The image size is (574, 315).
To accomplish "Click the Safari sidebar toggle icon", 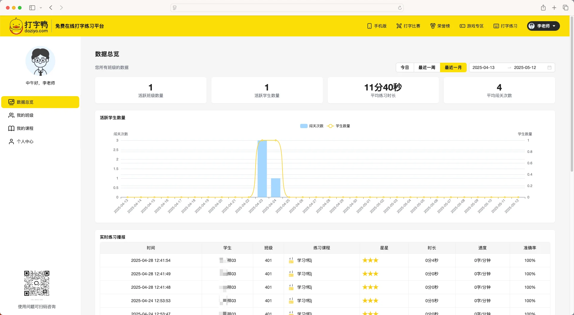I will pyautogui.click(x=32, y=8).
